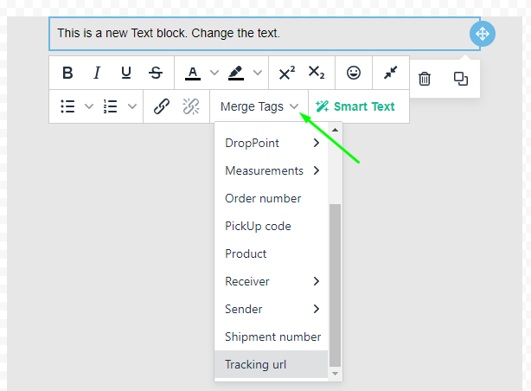Viewport: 531px width, 391px height.
Task: Click the remove link icon
Action: 190,106
